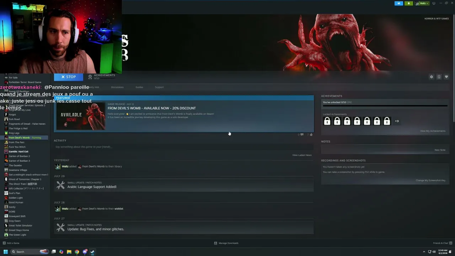
Task: Click the comments icon under featured news
Action: tap(302, 134)
